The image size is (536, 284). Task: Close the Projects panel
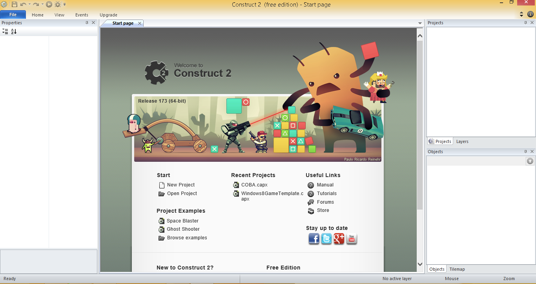click(532, 23)
